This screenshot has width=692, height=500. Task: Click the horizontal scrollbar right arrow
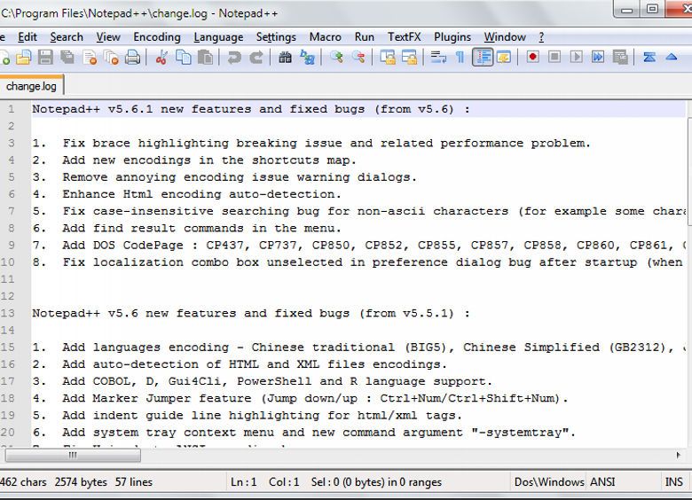[x=685, y=455]
